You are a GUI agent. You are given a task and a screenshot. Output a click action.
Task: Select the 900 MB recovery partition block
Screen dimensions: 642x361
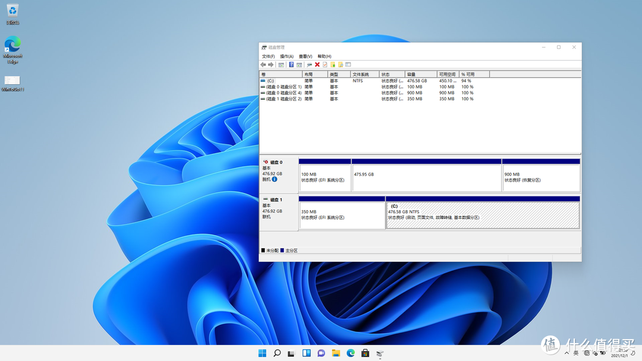click(x=541, y=175)
